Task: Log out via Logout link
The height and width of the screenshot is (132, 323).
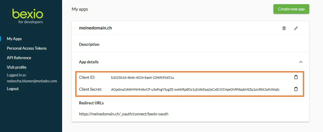Action: [13, 89]
